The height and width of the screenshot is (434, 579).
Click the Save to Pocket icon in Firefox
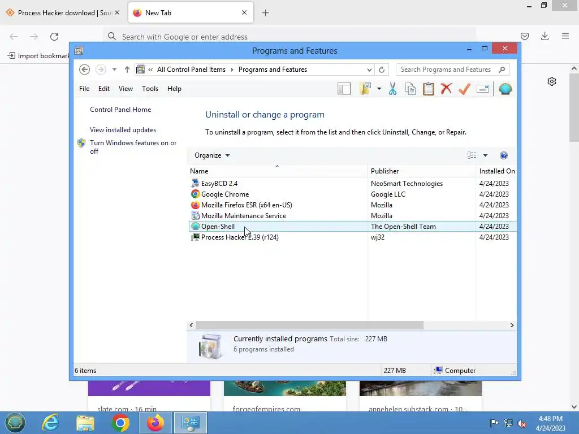[524, 36]
